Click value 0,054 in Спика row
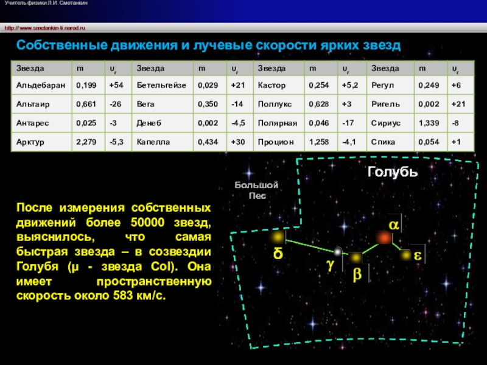Image resolution: width=487 pixels, height=365 pixels. click(430, 142)
